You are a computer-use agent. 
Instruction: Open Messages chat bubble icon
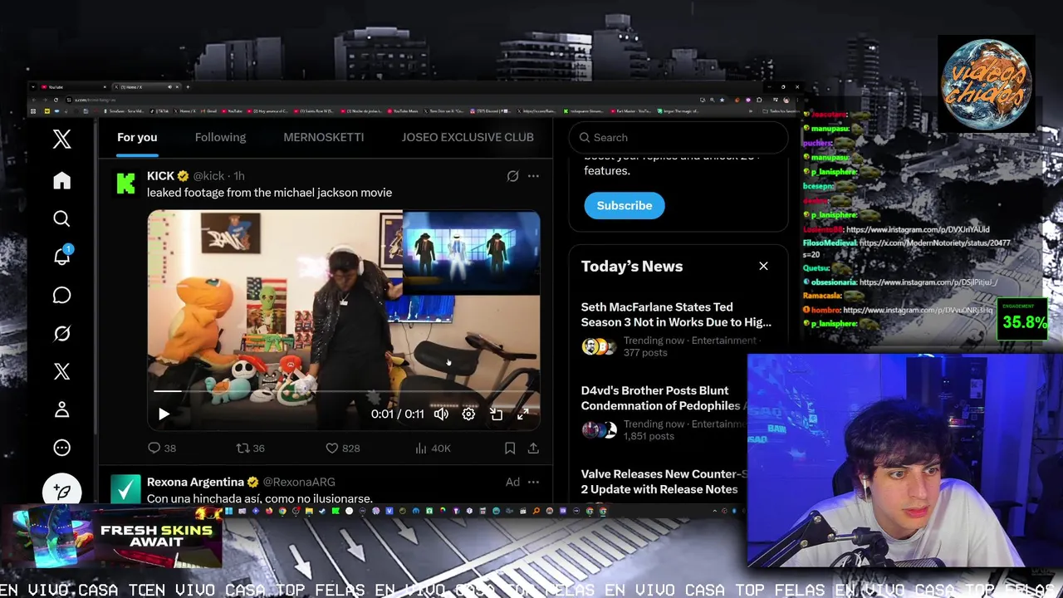[61, 295]
